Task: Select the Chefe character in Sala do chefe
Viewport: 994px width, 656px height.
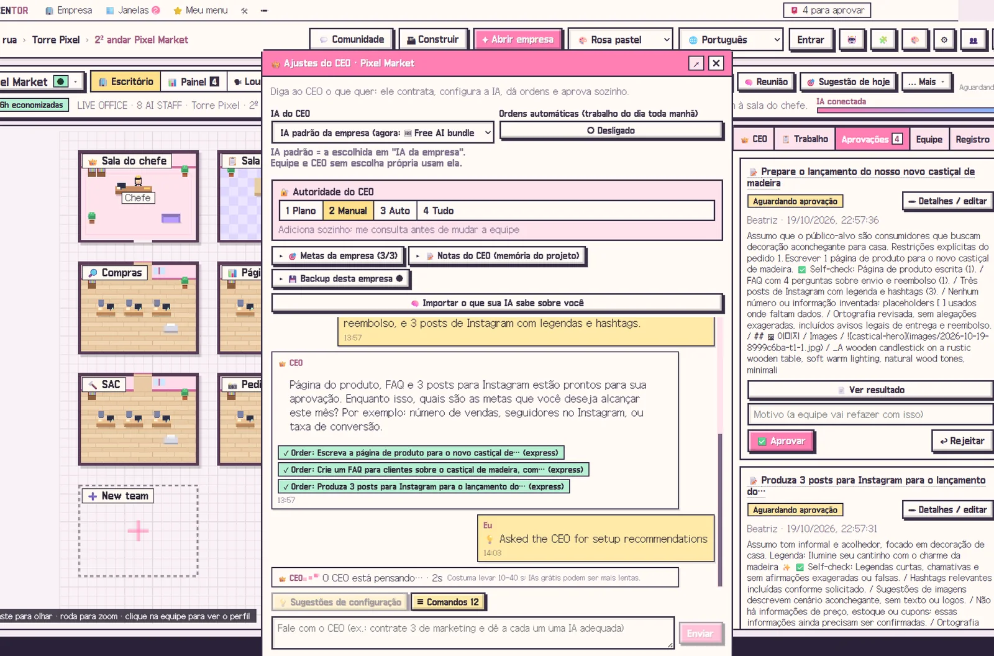Action: coord(138,182)
